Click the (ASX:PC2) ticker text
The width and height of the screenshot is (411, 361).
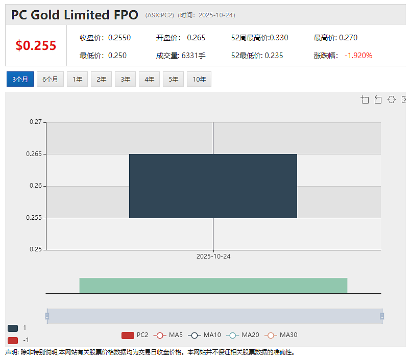(160, 15)
